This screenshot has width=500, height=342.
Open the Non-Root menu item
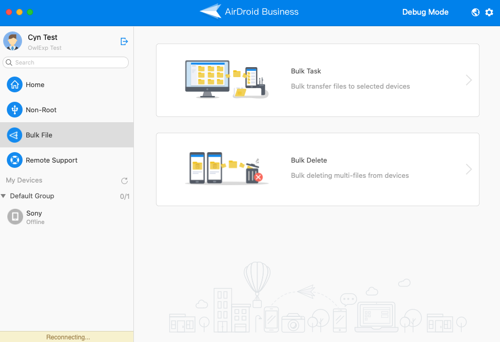pyautogui.click(x=67, y=110)
